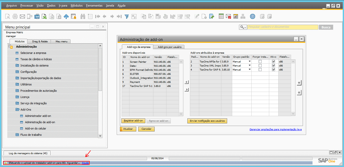Go to the next record arrow
Viewport: 344px width, 167px height.
tap(112, 17)
